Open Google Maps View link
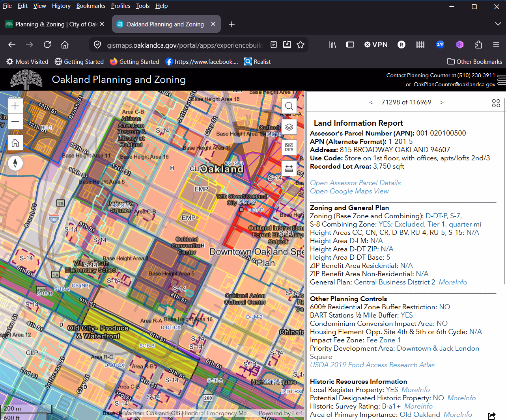This screenshot has width=506, height=420. [349, 191]
